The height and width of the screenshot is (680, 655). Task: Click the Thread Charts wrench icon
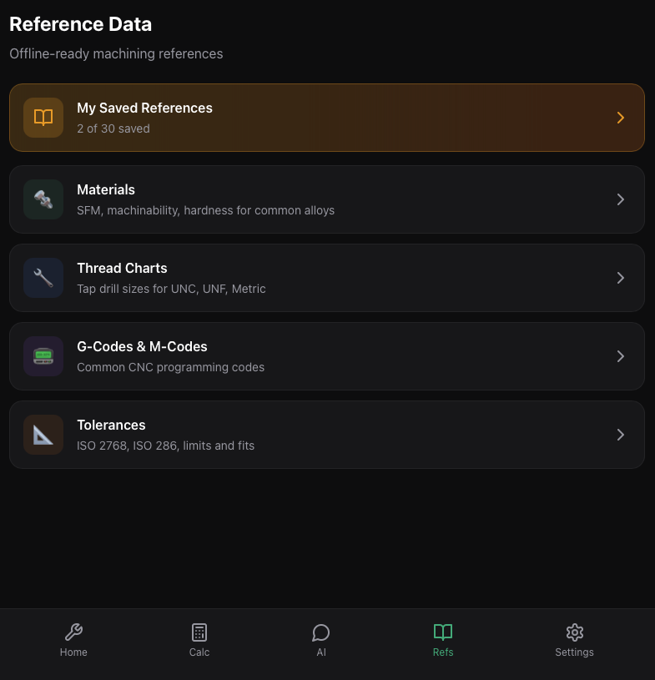(x=43, y=278)
